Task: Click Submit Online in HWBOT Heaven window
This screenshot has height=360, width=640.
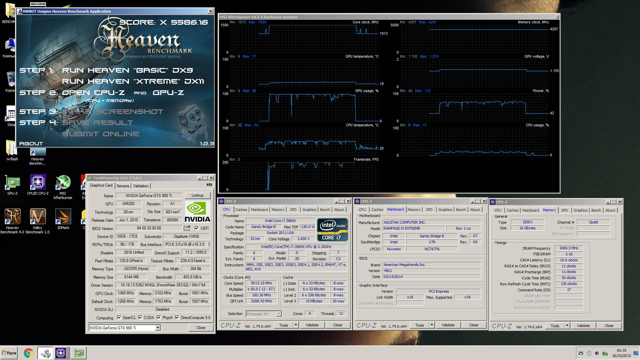Action: [101, 134]
